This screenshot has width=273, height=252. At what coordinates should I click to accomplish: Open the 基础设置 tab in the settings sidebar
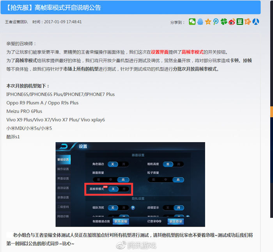tap(63, 159)
